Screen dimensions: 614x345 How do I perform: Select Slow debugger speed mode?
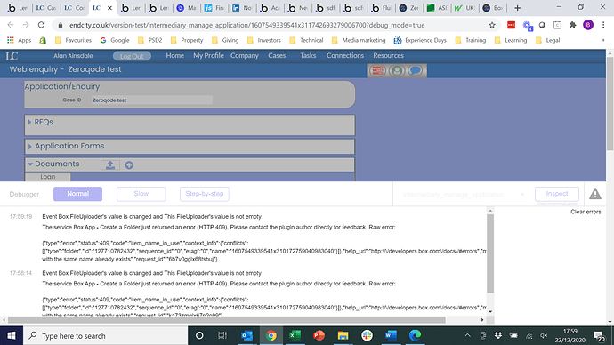141,194
